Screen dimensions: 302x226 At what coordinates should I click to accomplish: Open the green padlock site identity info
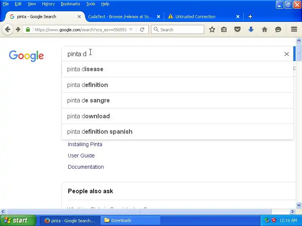point(28,30)
